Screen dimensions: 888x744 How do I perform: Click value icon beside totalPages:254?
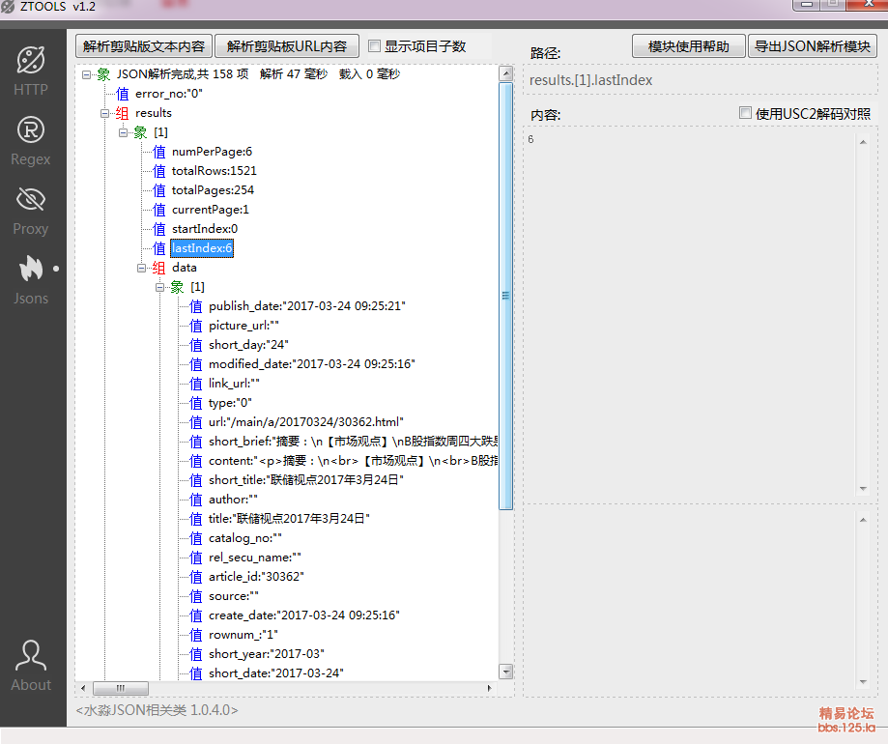[x=159, y=190]
